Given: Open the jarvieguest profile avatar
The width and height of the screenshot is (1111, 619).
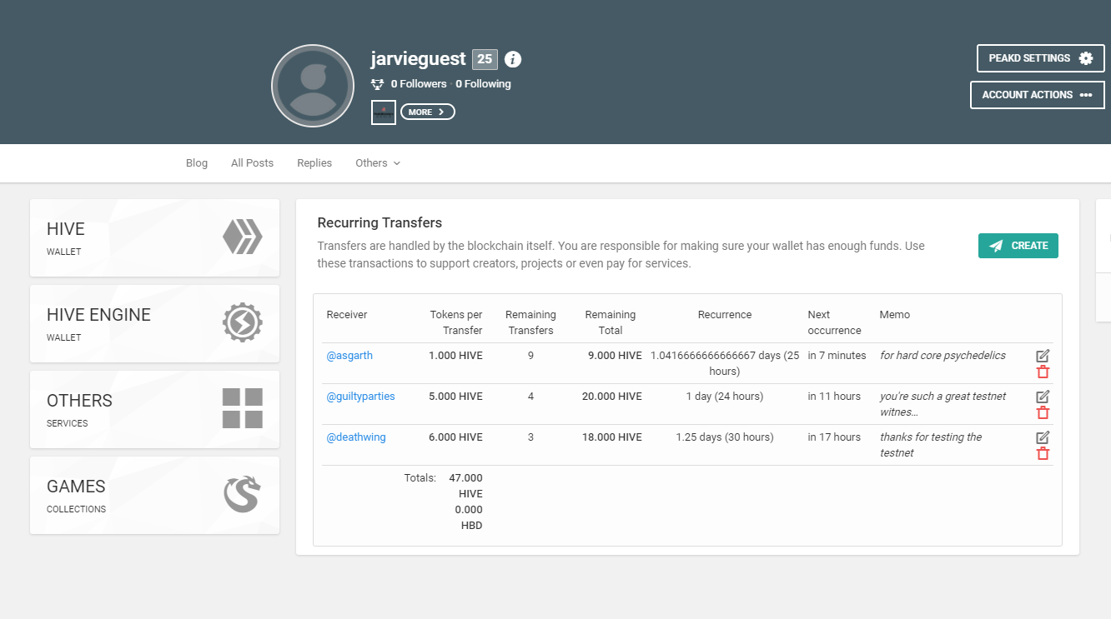Looking at the screenshot, I should click(313, 86).
